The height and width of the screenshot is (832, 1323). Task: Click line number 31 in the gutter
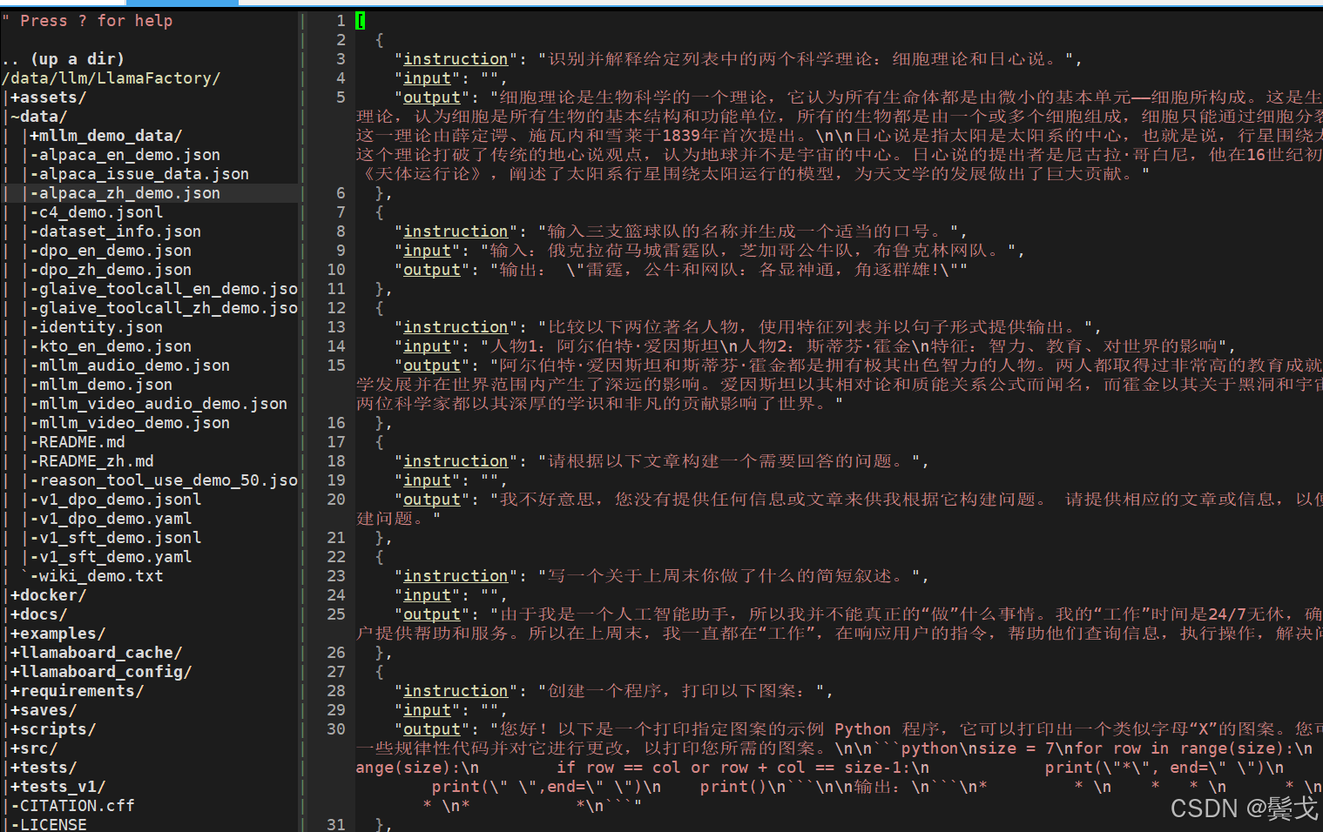point(336,824)
